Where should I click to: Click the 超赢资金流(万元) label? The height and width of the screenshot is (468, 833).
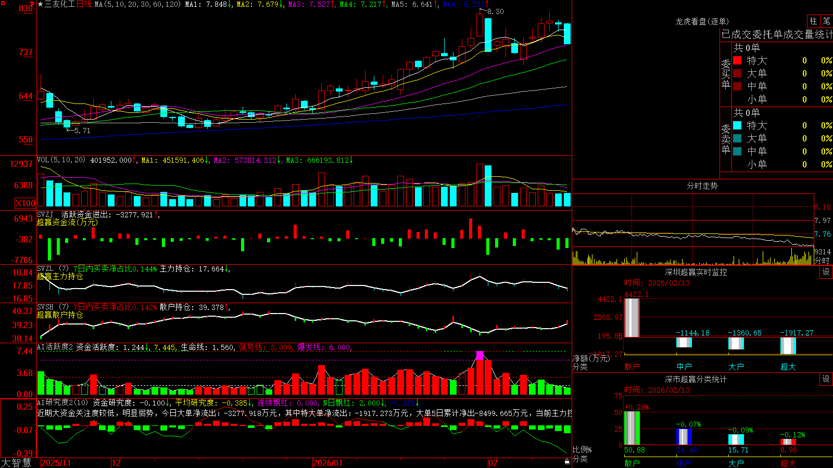coord(67,222)
